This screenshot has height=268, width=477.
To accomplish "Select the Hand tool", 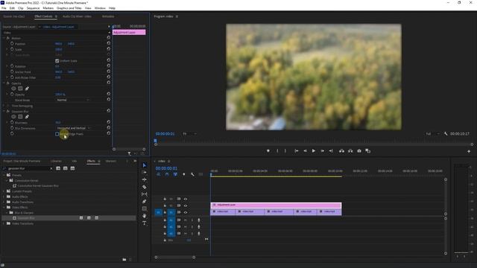I will tap(144, 216).
